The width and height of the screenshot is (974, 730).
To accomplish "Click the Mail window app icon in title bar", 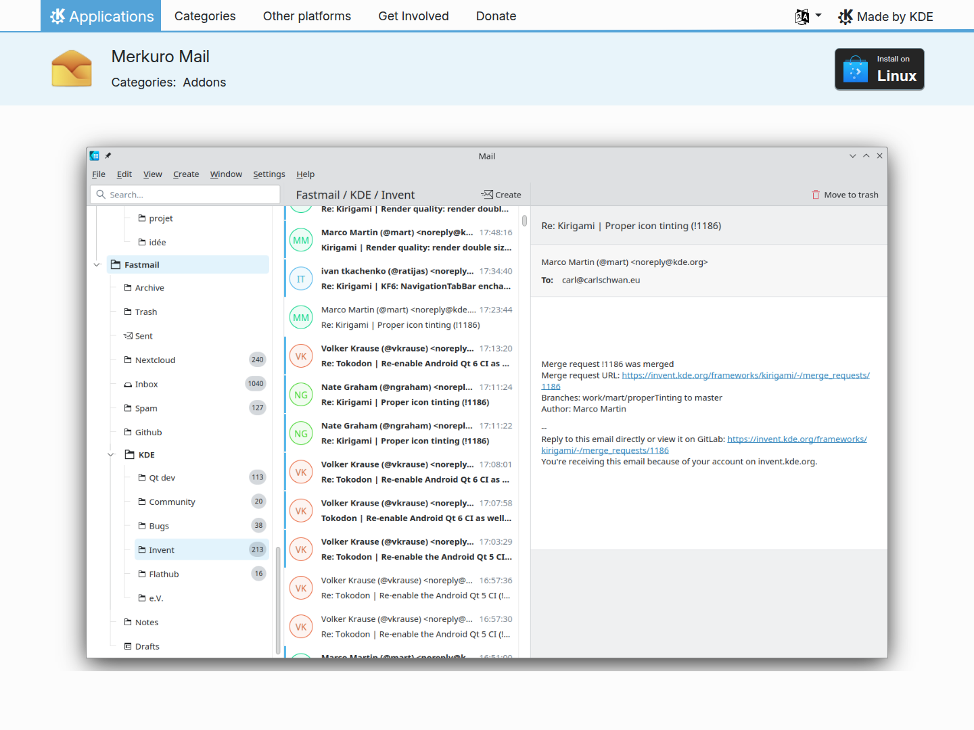I will (x=95, y=155).
